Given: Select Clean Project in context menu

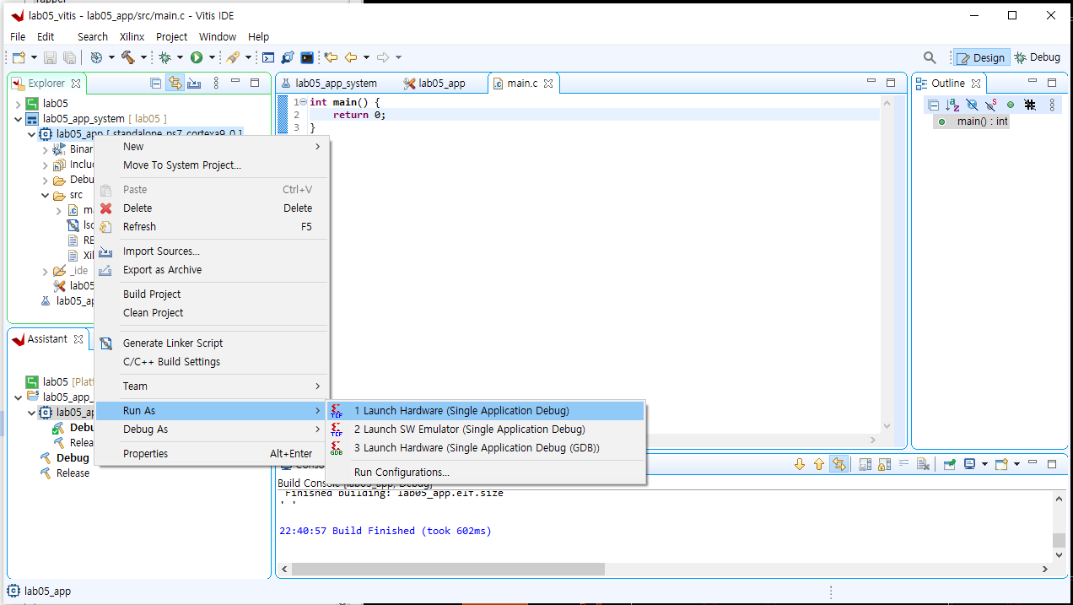Looking at the screenshot, I should (212, 313).
